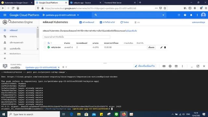Edit valkyrie-dev cluster via pencil icon
The height and width of the screenshot is (117, 208).
click(x=161, y=47)
